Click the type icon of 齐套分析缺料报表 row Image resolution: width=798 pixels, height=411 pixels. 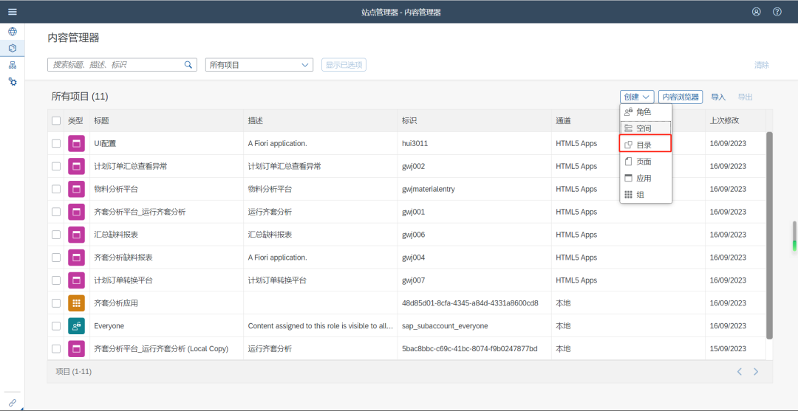(76, 258)
